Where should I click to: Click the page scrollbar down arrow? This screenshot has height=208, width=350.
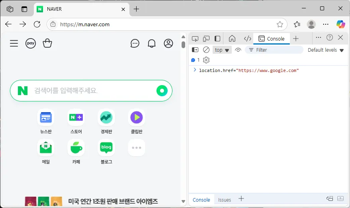(x=183, y=201)
